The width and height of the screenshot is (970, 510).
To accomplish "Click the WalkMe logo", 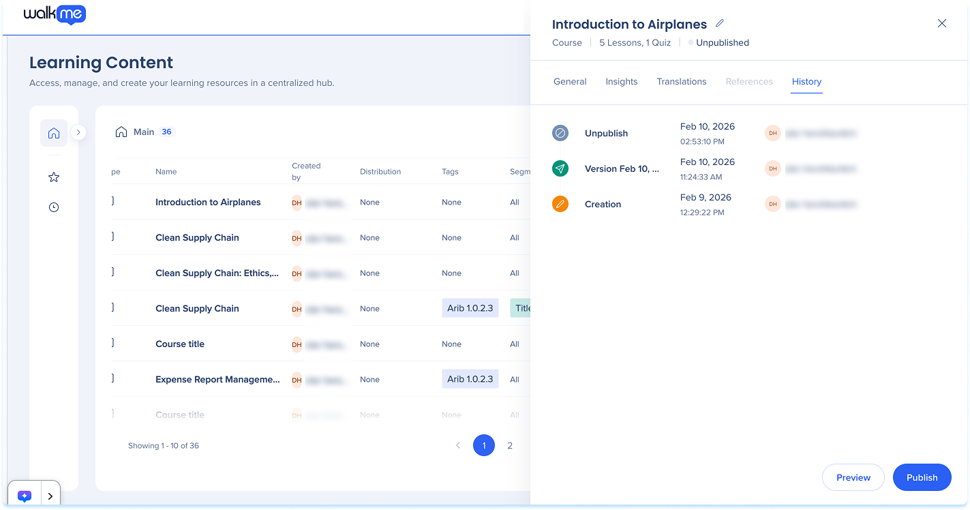I will [55, 14].
